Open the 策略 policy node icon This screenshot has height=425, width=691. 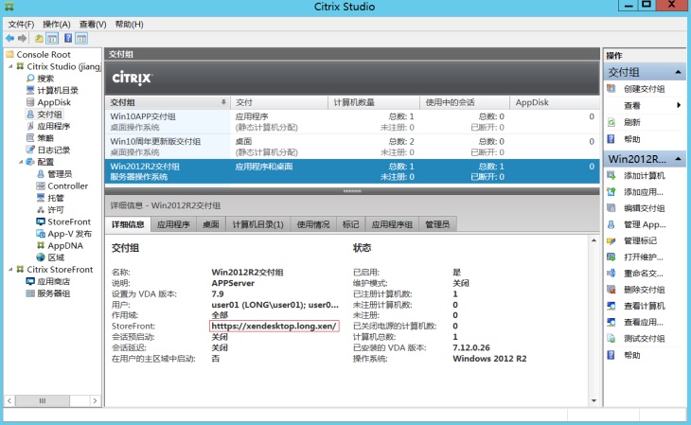[x=30, y=138]
